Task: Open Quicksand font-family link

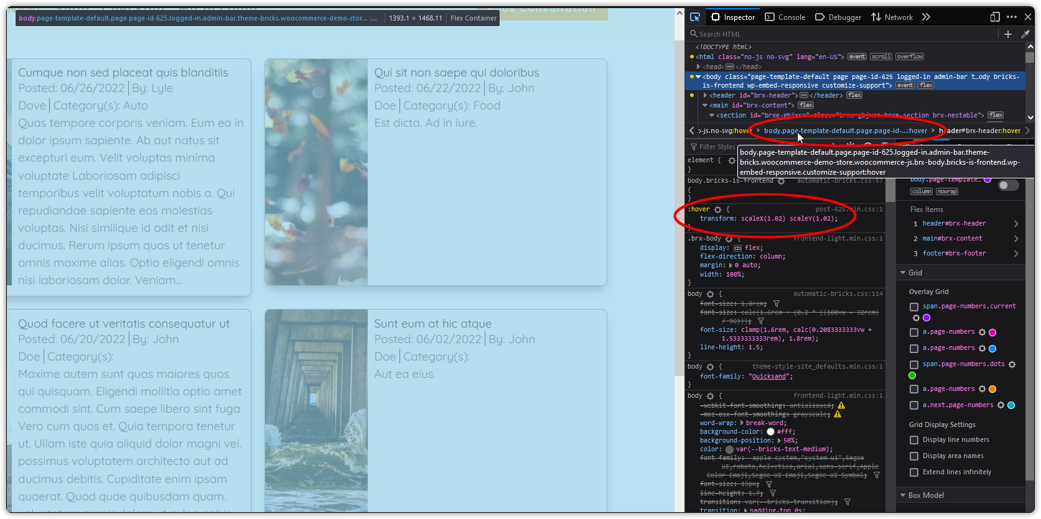Action: click(x=769, y=377)
